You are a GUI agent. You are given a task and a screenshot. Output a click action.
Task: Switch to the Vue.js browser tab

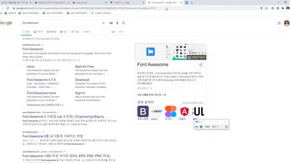[127, 3]
